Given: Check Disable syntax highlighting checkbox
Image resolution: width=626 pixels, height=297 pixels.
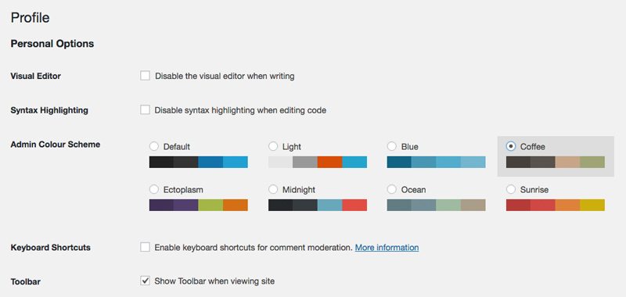Looking at the screenshot, I should 145,109.
